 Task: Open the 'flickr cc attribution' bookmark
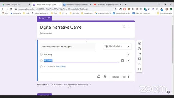[x=40, y=13]
